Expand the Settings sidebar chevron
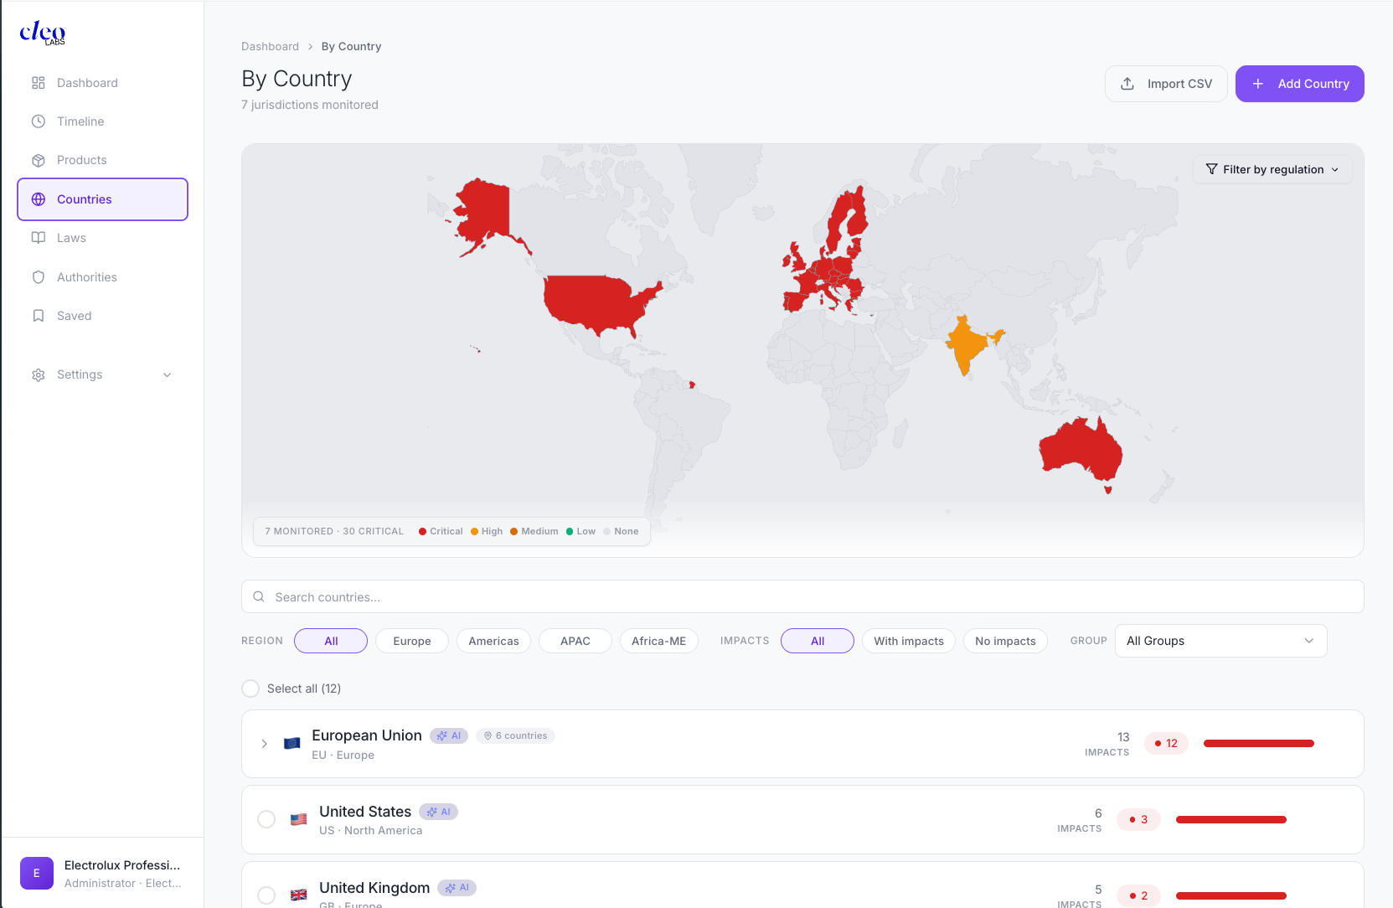Viewport: 1393px width, 908px height. [167, 374]
